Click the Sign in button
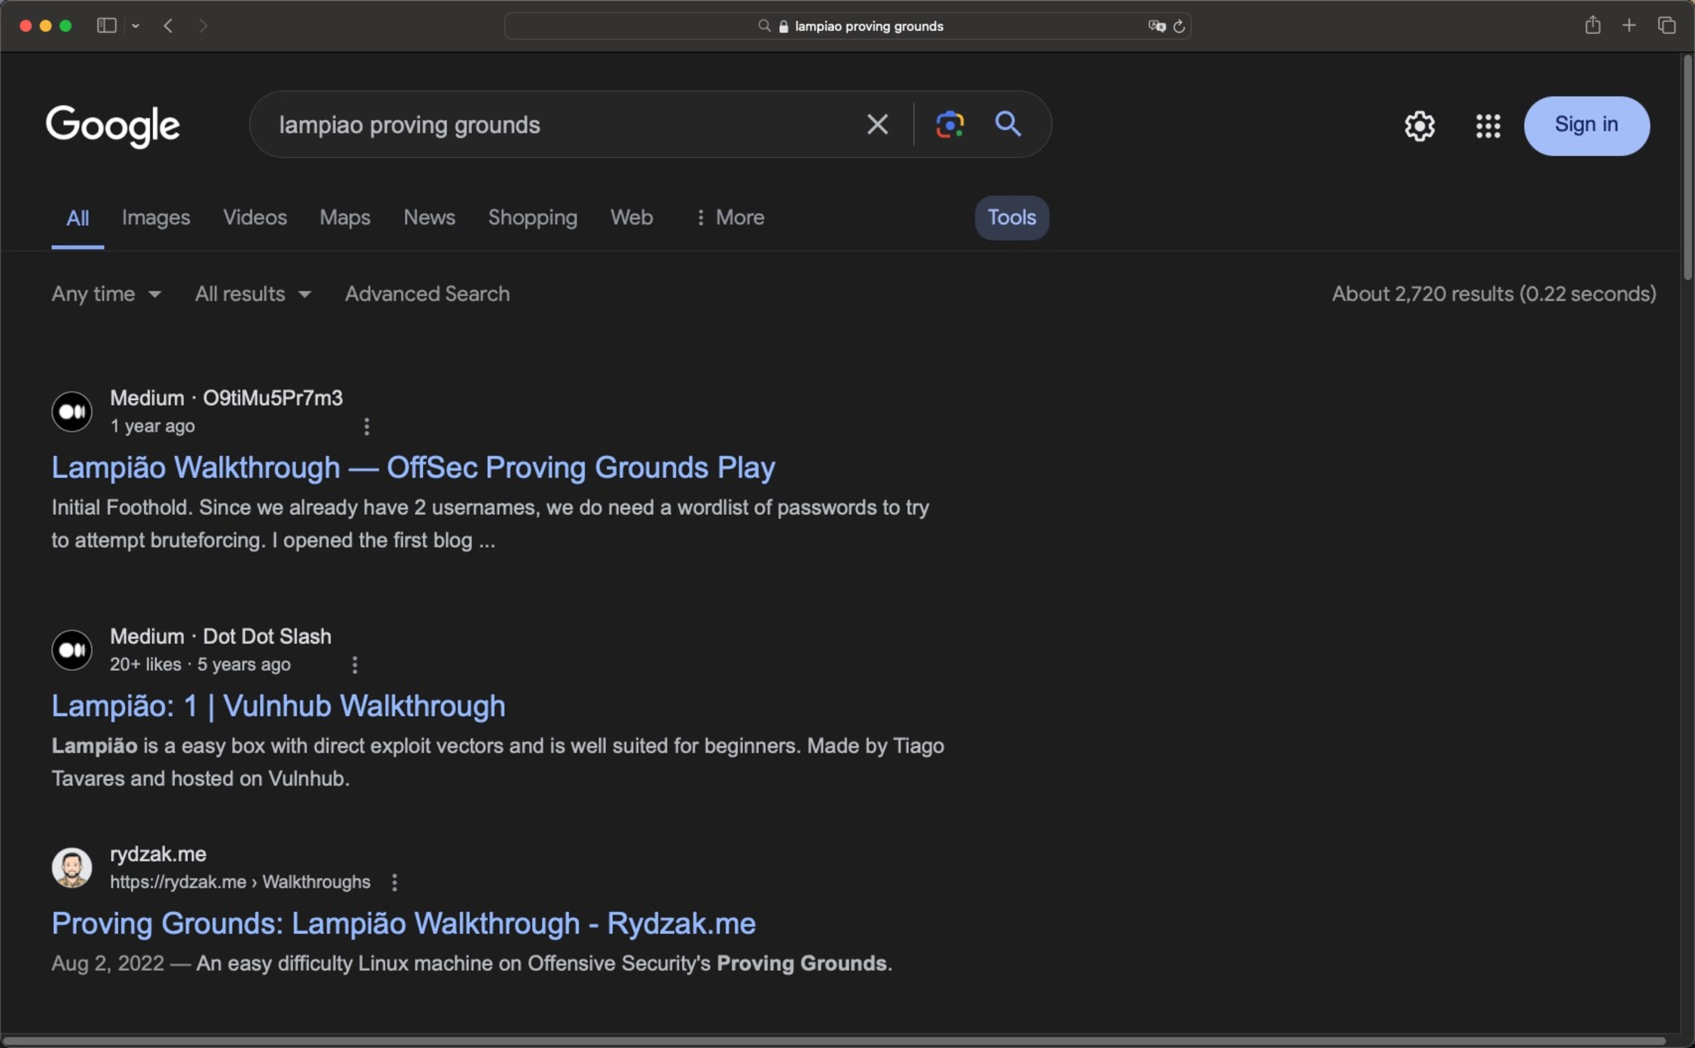1695x1048 pixels. point(1585,125)
